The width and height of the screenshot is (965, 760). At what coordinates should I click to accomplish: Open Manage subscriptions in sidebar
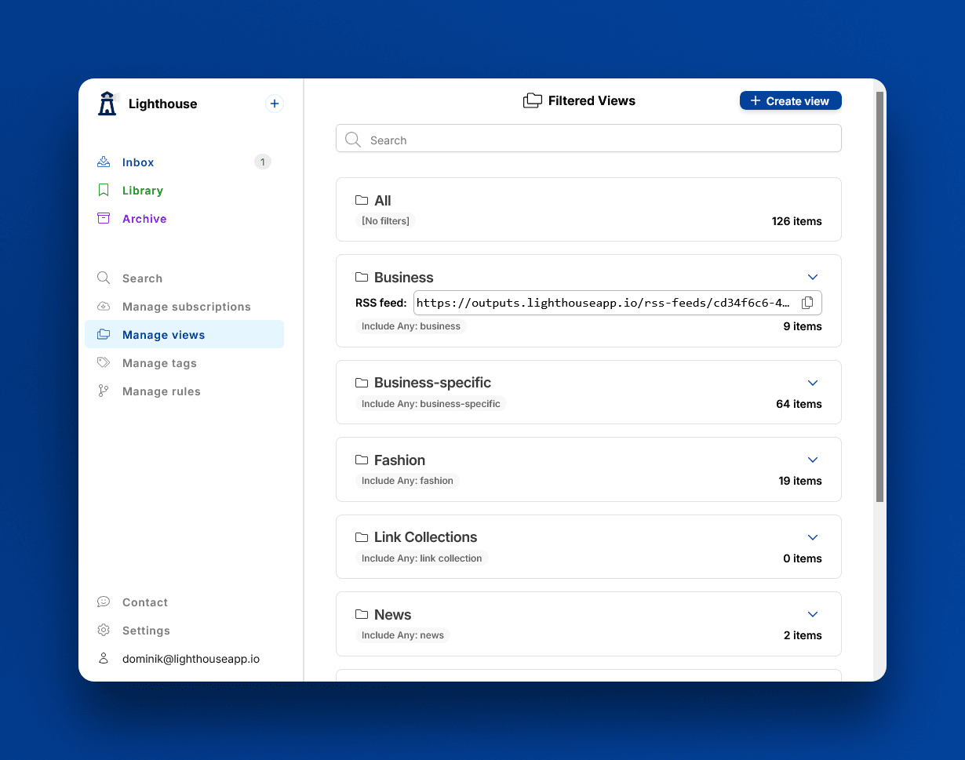point(186,307)
